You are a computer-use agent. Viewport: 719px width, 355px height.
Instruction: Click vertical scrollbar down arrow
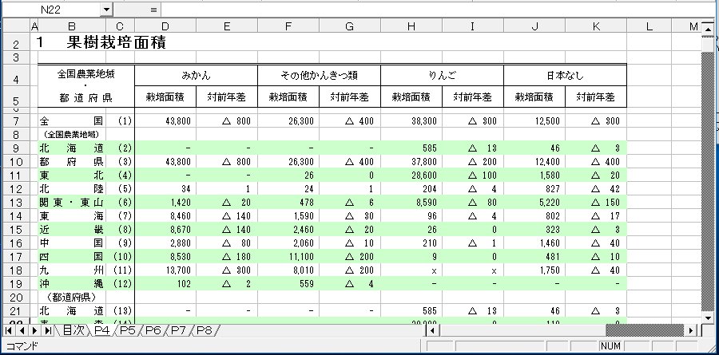click(x=708, y=318)
